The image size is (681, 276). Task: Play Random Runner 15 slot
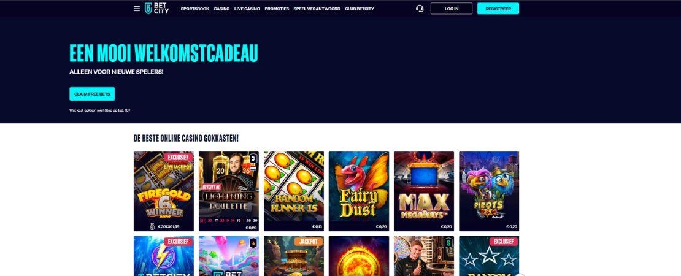click(x=294, y=191)
